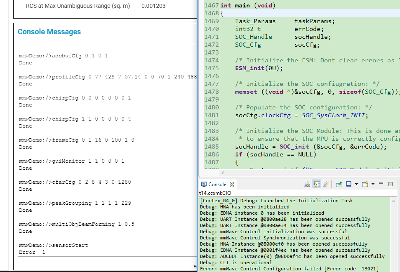
Task: Click the SOC_init function call
Action: (x=294, y=147)
